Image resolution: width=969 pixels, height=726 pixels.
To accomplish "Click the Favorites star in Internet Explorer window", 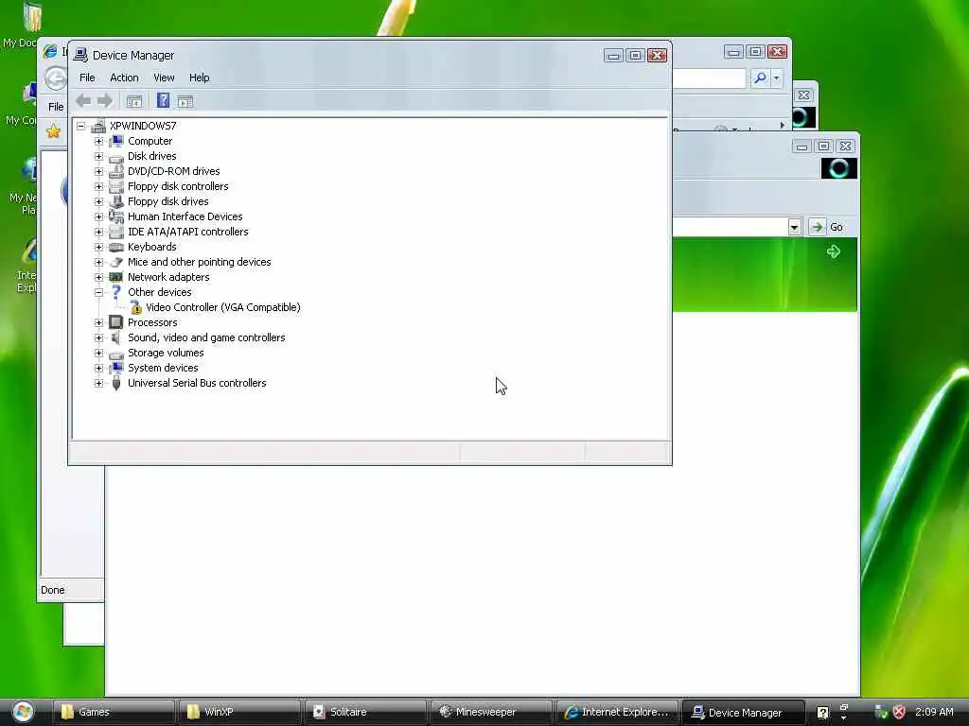I will (x=54, y=130).
